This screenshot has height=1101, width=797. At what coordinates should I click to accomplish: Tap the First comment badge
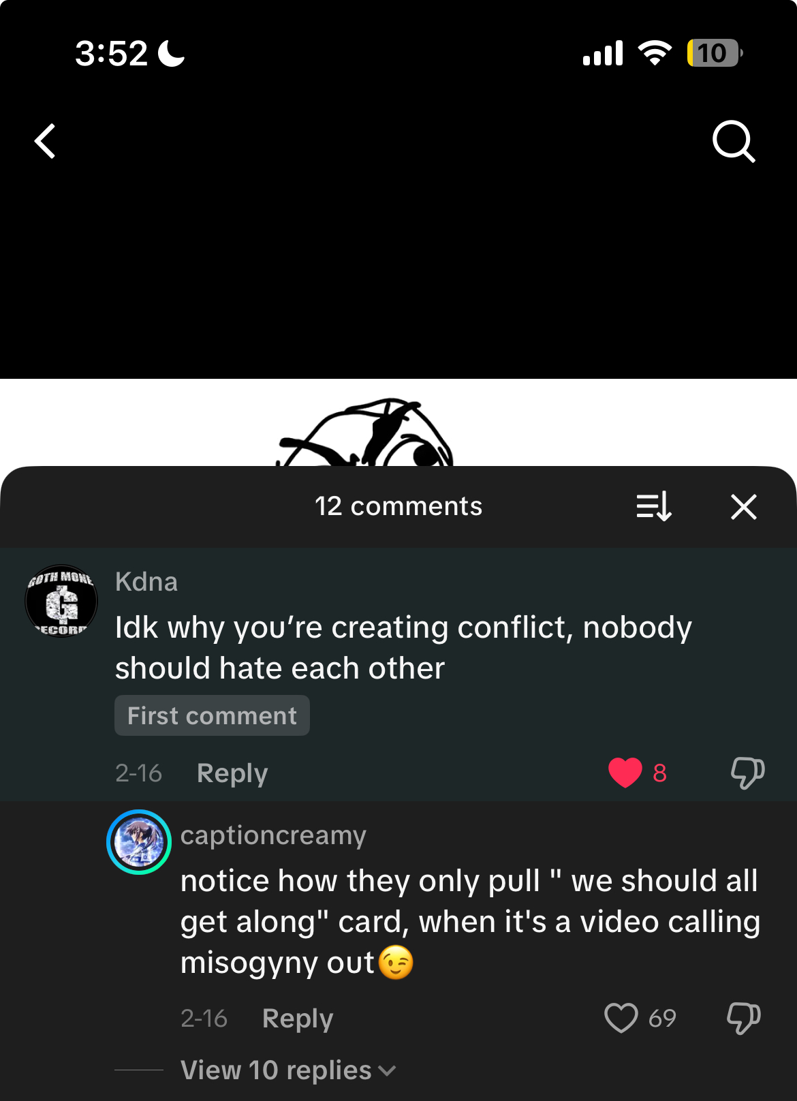[212, 715]
